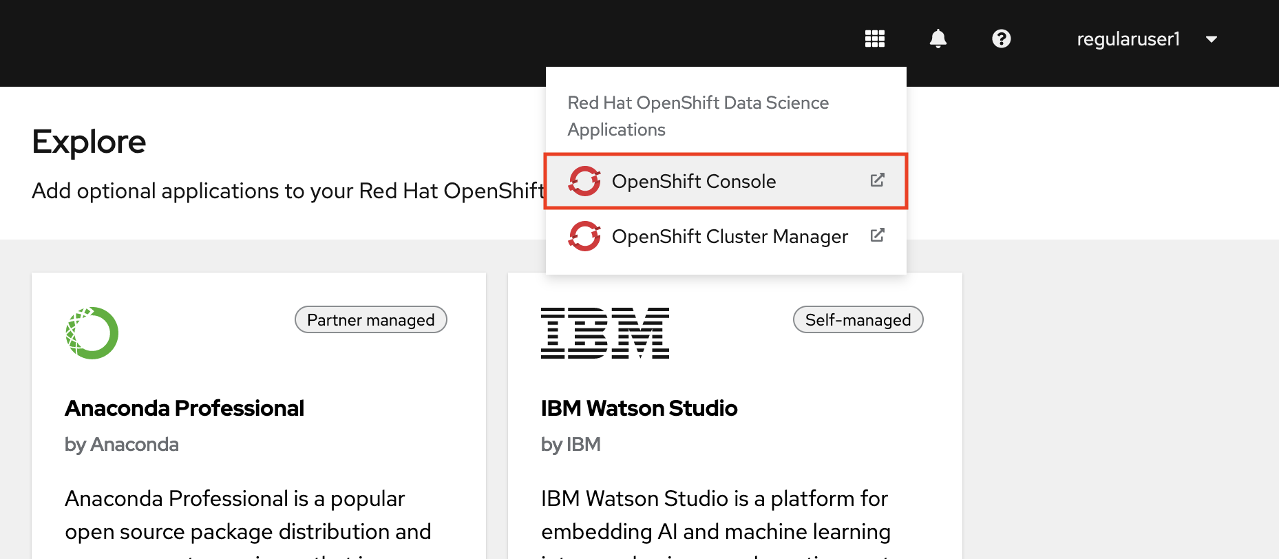The width and height of the screenshot is (1279, 559).
Task: Open the application launcher grid icon
Action: pyautogui.click(x=874, y=39)
